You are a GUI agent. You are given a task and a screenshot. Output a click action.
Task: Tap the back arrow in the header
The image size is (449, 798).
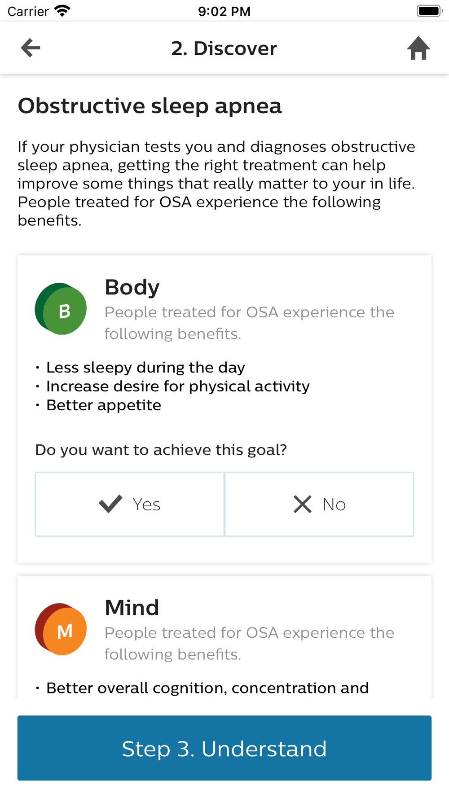[31, 48]
